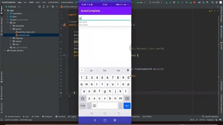The height and width of the screenshot is (125, 223).
Task: Click the red Stop app button
Action: (x=194, y=2)
